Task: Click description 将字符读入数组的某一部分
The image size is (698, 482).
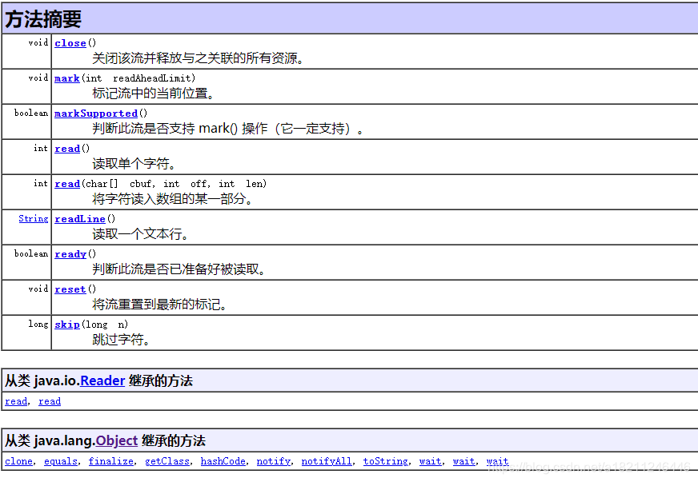Action: point(173,199)
